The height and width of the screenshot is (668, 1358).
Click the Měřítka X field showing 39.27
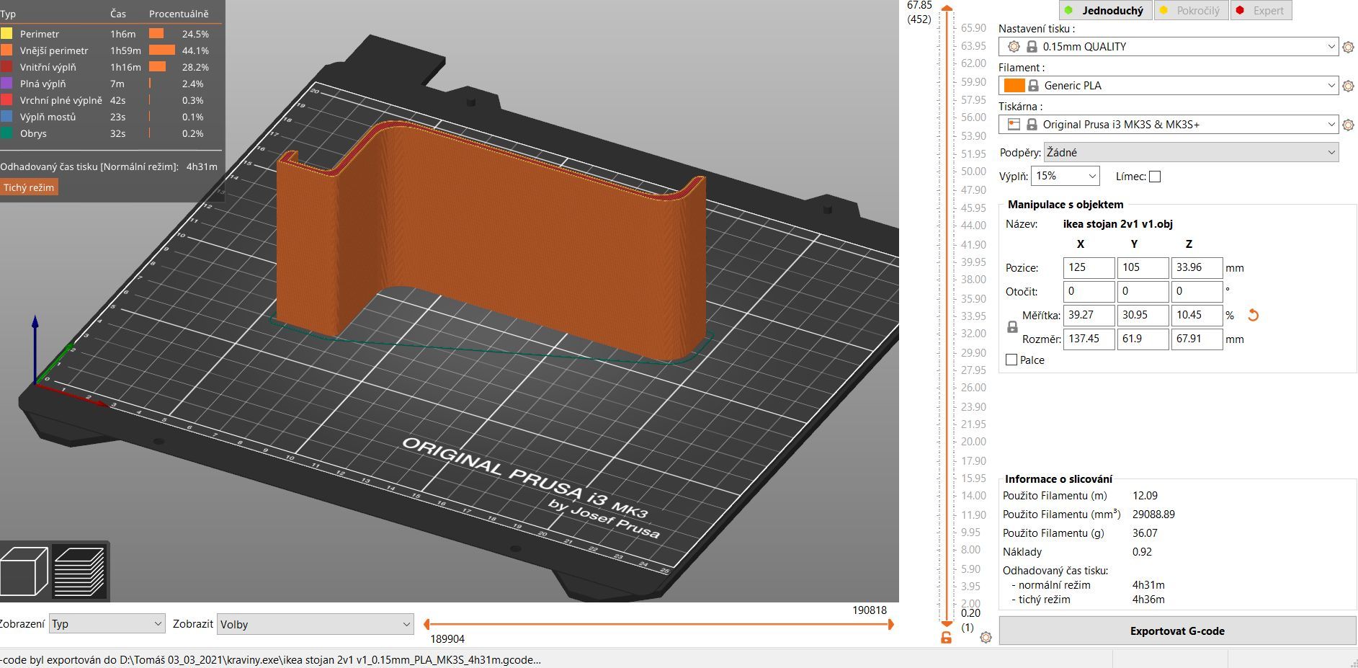point(1089,315)
